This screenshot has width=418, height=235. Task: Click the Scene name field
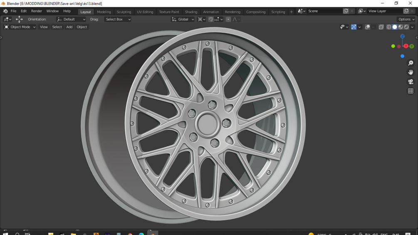(x=324, y=11)
